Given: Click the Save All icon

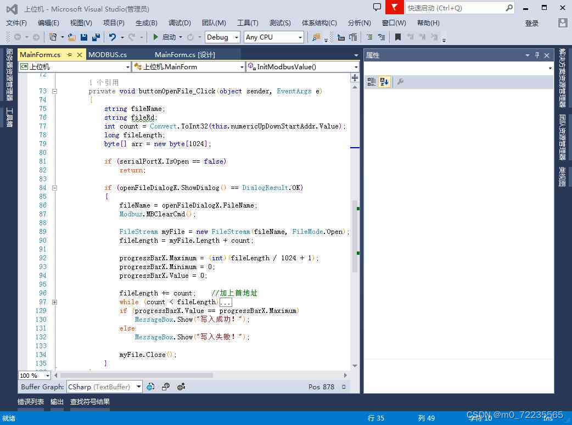Looking at the screenshot, I should coord(96,37).
